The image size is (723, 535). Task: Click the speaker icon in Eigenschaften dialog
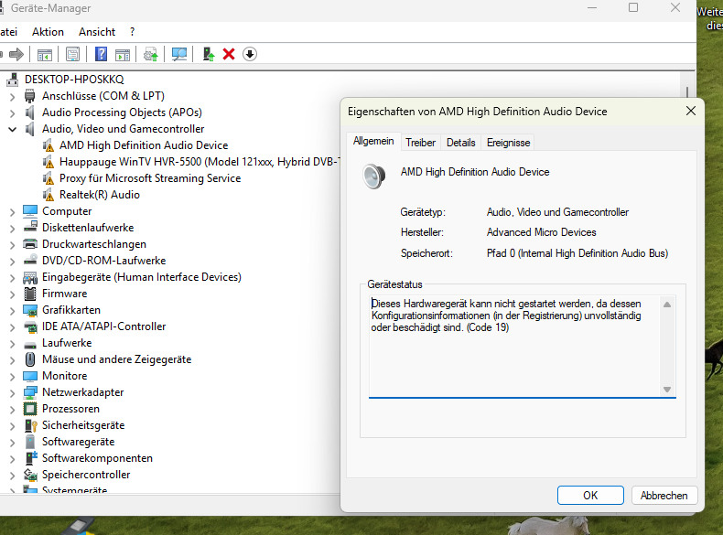[x=373, y=176]
